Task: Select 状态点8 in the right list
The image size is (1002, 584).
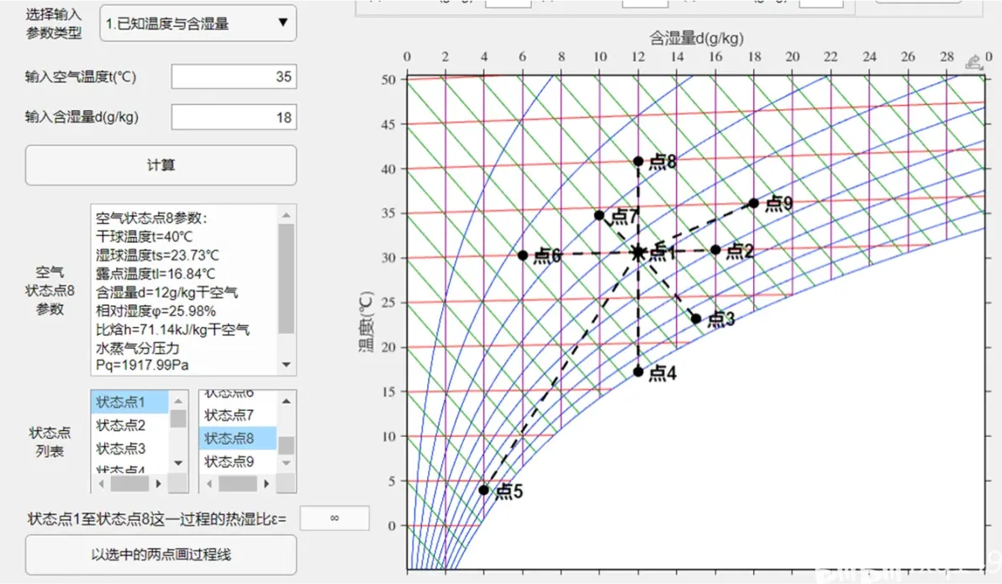Action: point(237,439)
